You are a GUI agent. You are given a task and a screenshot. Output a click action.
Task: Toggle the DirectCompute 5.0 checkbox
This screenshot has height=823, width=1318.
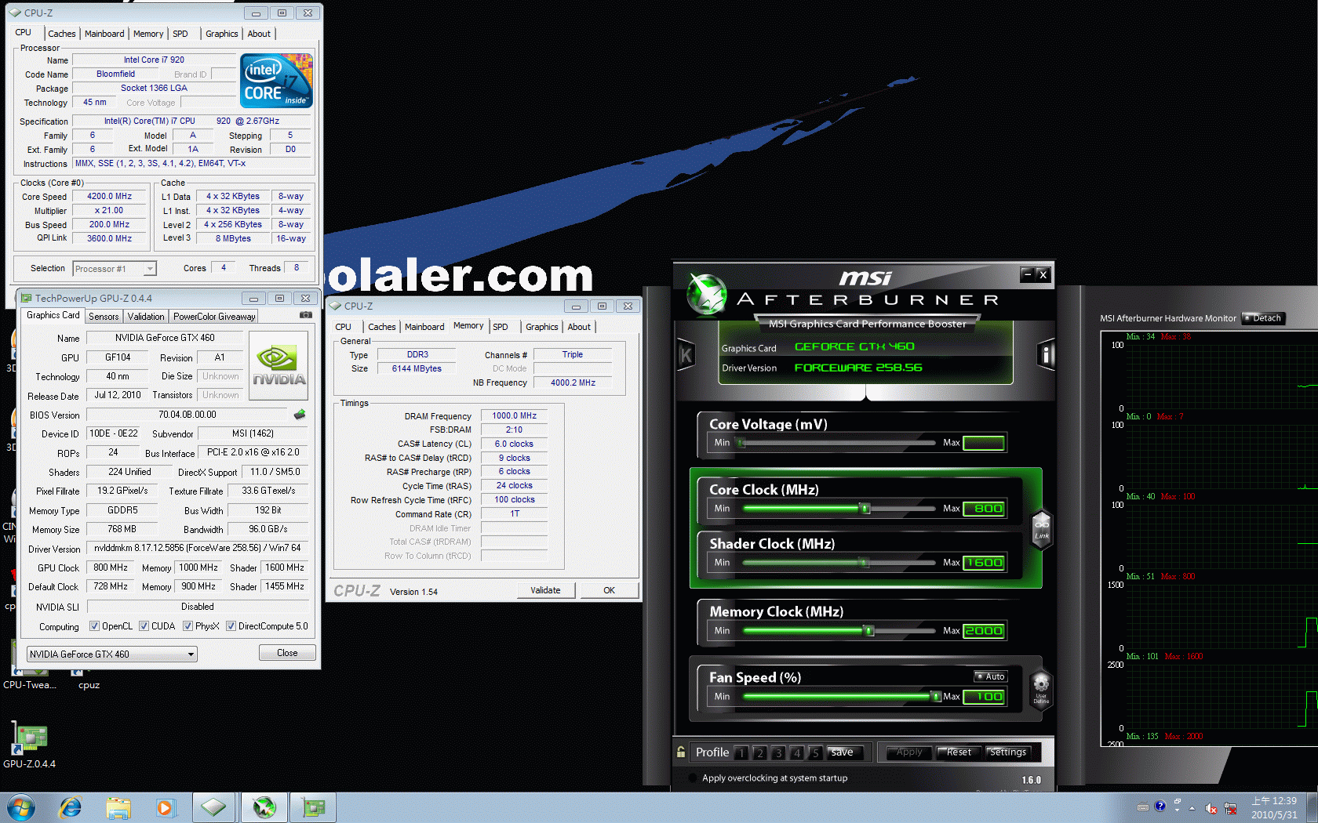(231, 625)
